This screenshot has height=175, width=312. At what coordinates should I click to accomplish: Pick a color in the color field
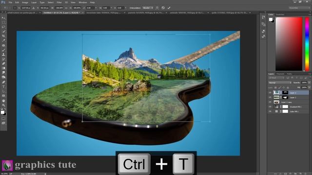click(289, 44)
